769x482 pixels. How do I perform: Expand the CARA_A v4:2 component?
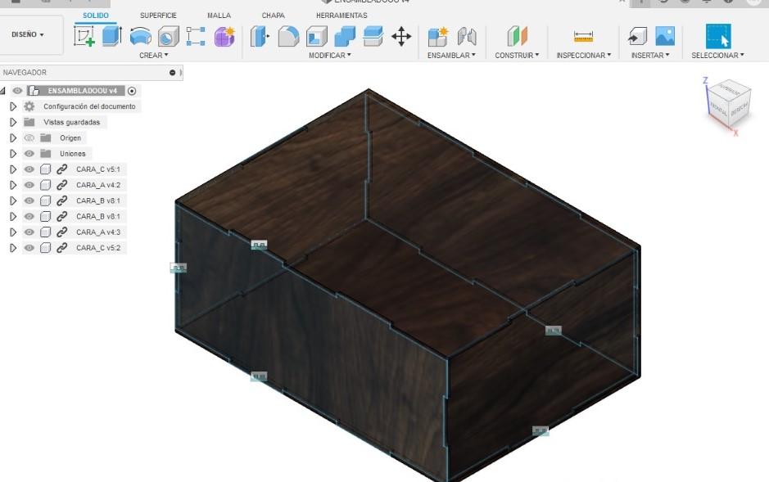13,185
